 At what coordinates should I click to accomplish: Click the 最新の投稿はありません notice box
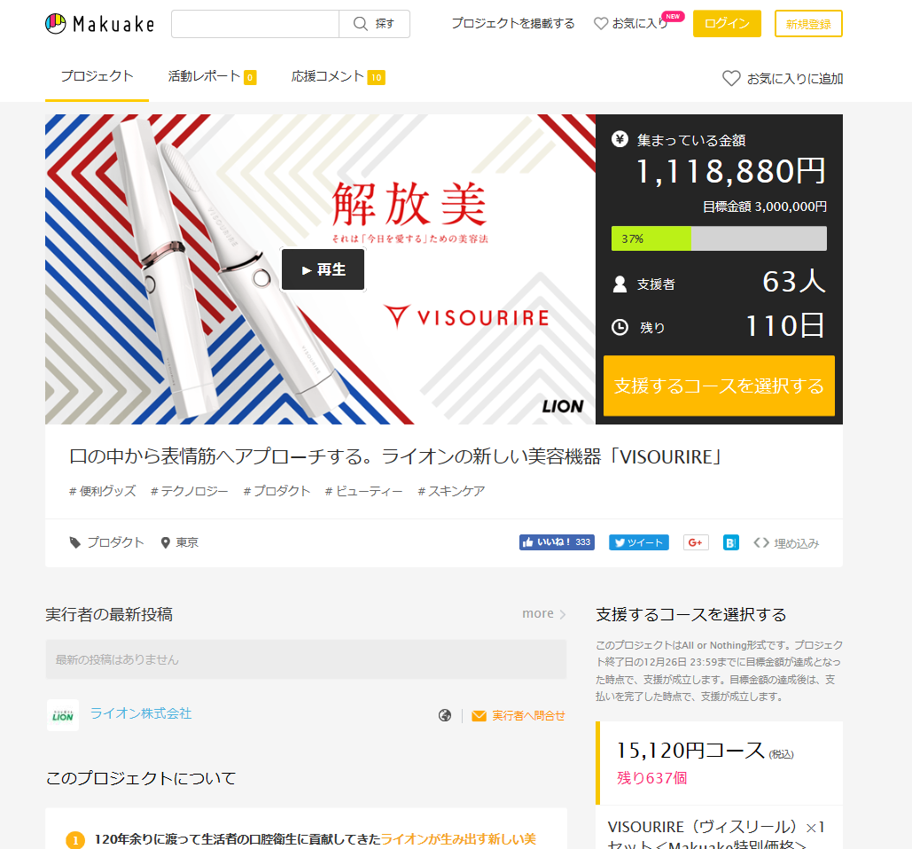click(306, 659)
